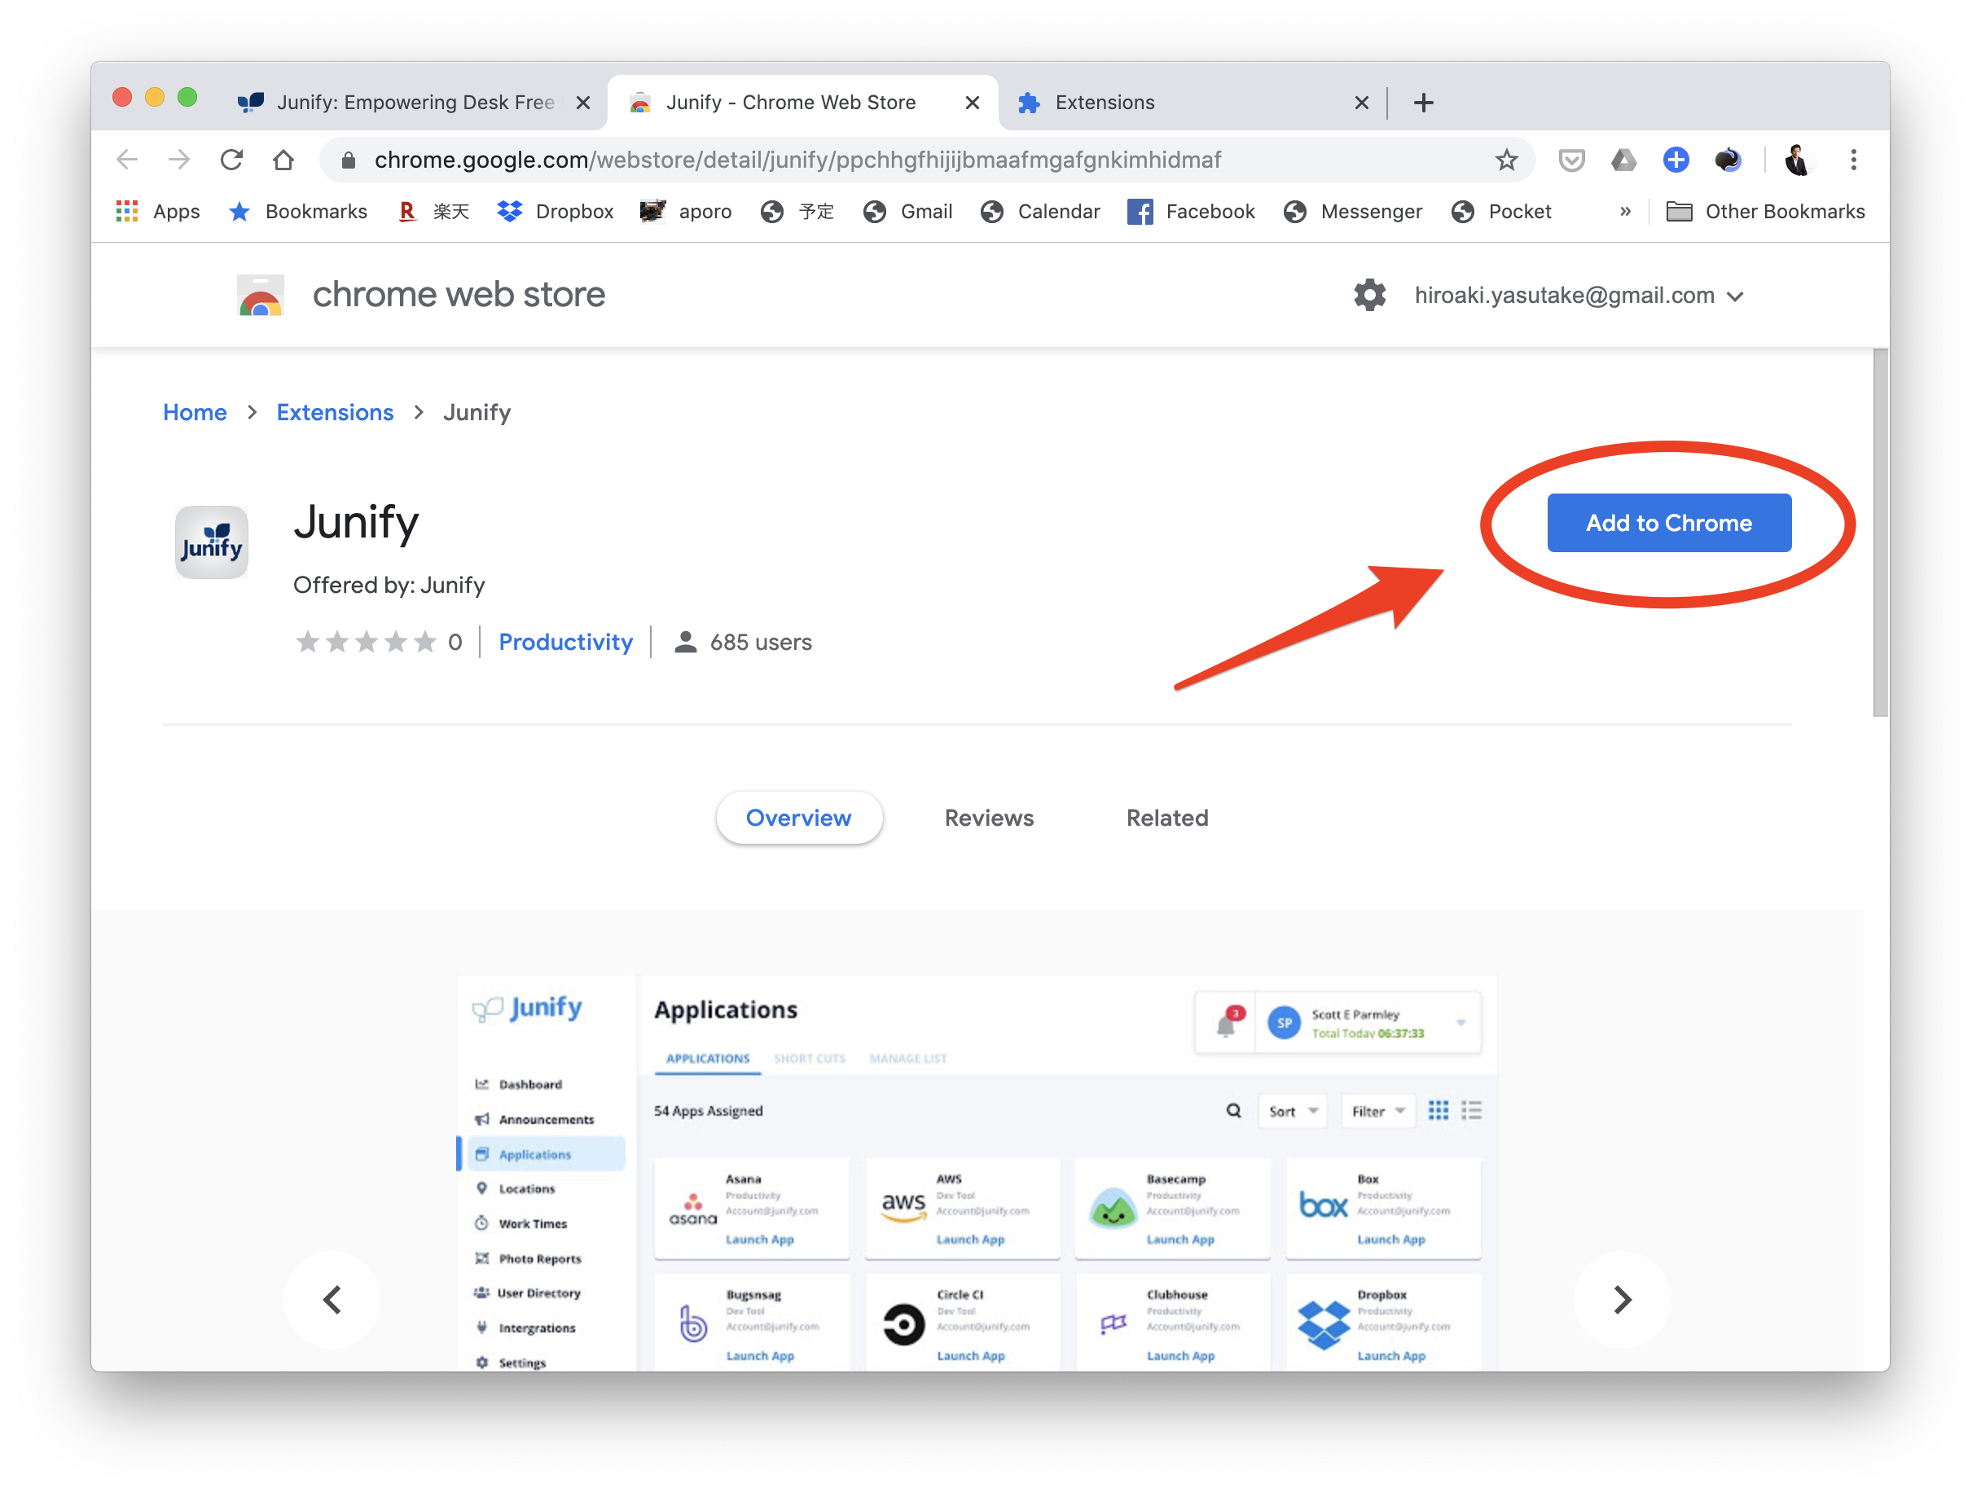Click the user profile avatar icon
Screen dimensions: 1981x1492
tap(1797, 160)
